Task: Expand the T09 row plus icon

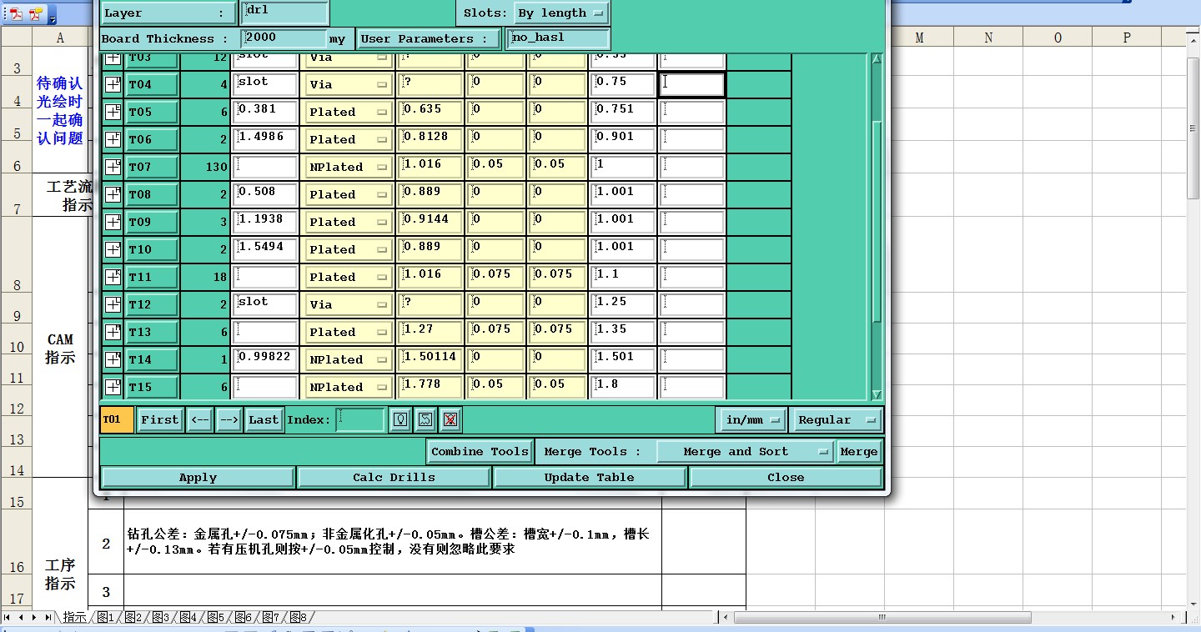Action: click(x=113, y=222)
